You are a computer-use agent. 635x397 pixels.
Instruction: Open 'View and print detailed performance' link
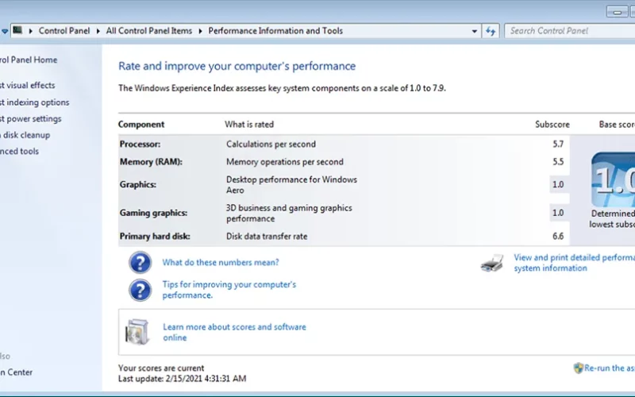point(574,263)
